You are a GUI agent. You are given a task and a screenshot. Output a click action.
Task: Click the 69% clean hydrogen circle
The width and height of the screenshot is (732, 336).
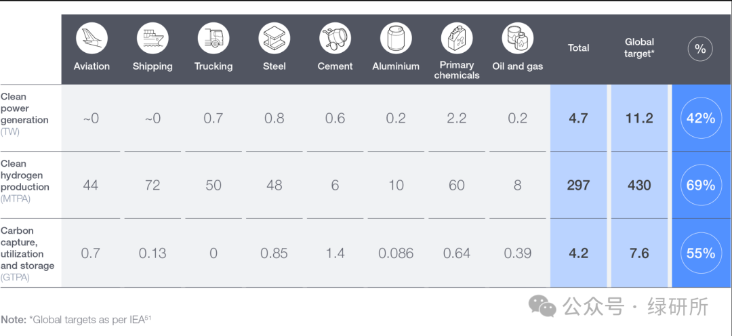pyautogui.click(x=700, y=185)
